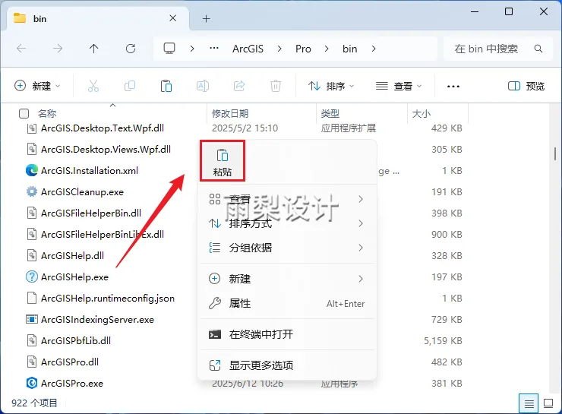Go forward with the right arrow
This screenshot has width=562, height=414.
(58, 49)
